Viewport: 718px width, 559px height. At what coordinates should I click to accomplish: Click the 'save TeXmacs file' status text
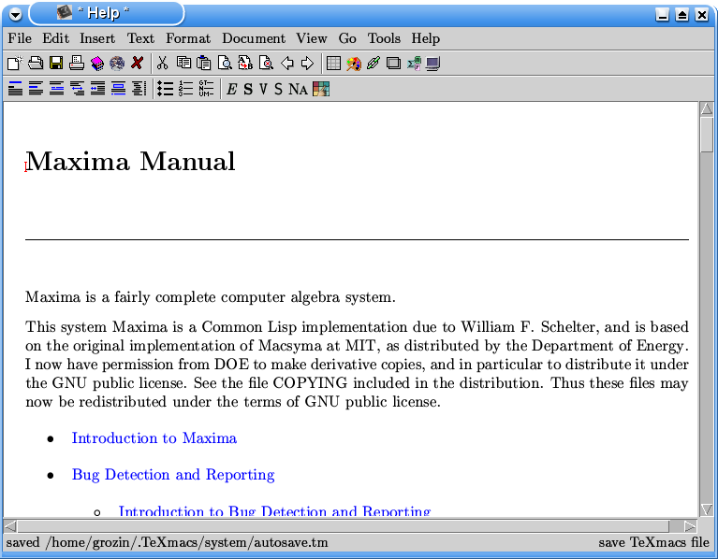(x=654, y=542)
